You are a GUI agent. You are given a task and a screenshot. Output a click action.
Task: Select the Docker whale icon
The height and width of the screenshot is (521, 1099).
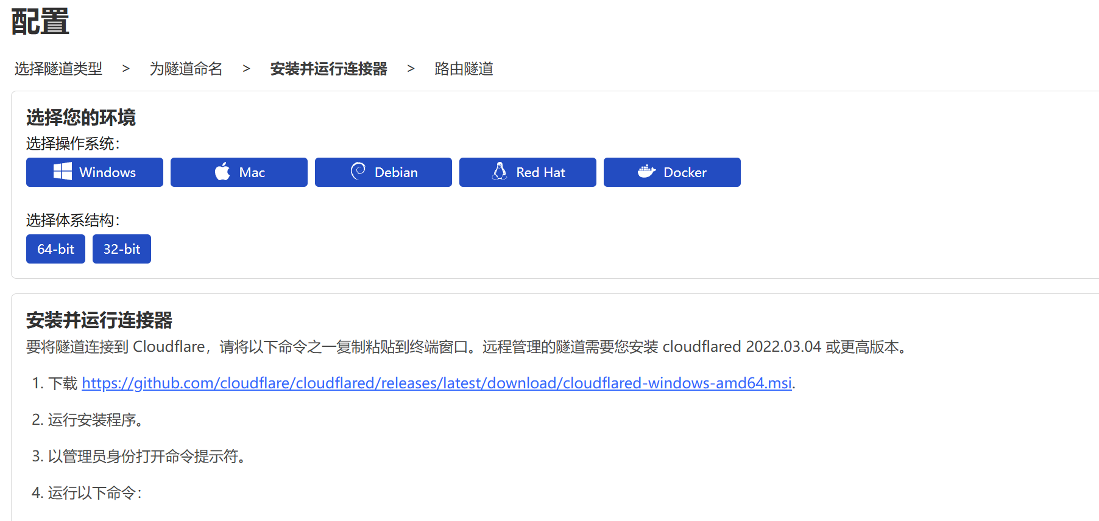tap(646, 172)
